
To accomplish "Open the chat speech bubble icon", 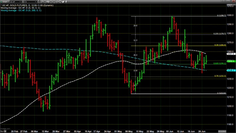I will [x=60, y=2].
